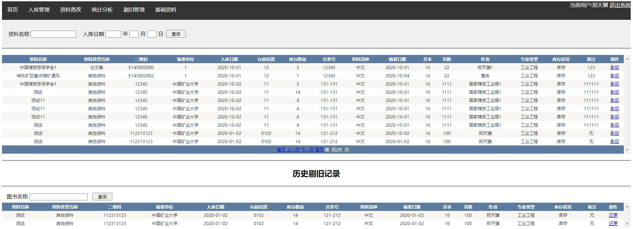Select the author cell 整体
The height and width of the screenshot is (229, 633).
coord(485,76)
